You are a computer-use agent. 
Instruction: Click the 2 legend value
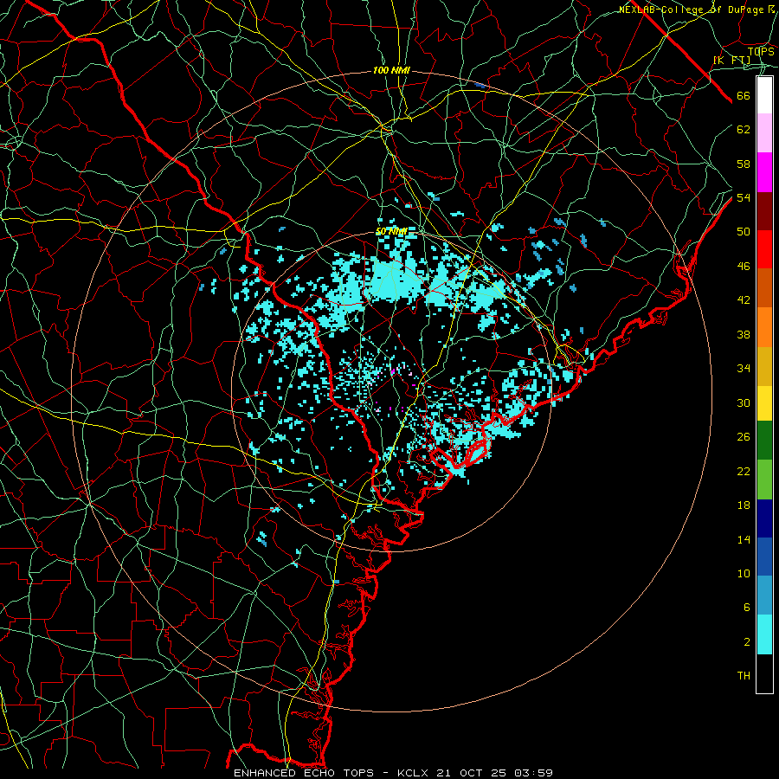coord(746,642)
